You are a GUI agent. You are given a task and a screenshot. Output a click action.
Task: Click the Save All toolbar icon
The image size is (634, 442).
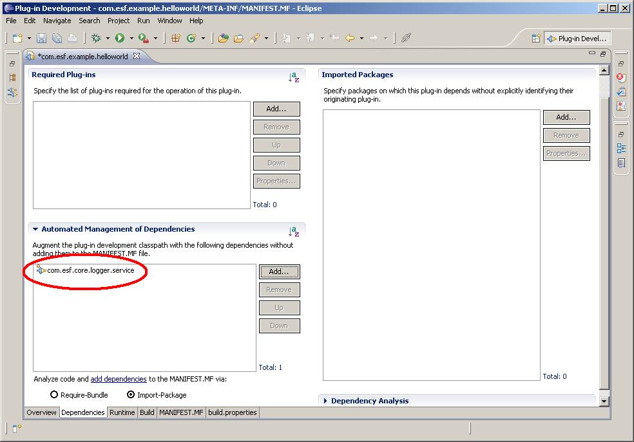click(57, 39)
